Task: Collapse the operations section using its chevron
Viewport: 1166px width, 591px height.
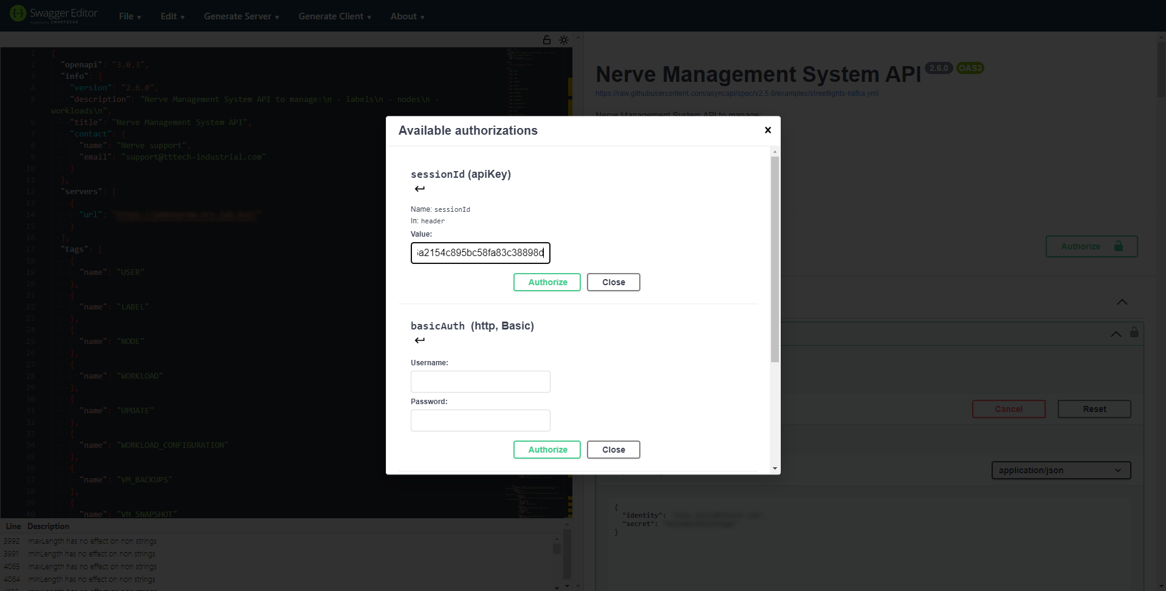Action: coord(1122,302)
